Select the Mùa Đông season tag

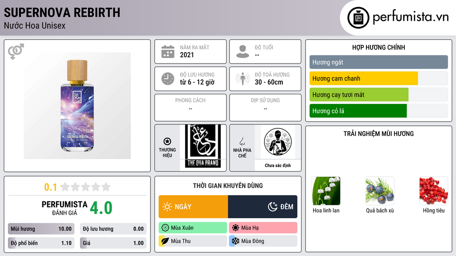[x=263, y=241]
